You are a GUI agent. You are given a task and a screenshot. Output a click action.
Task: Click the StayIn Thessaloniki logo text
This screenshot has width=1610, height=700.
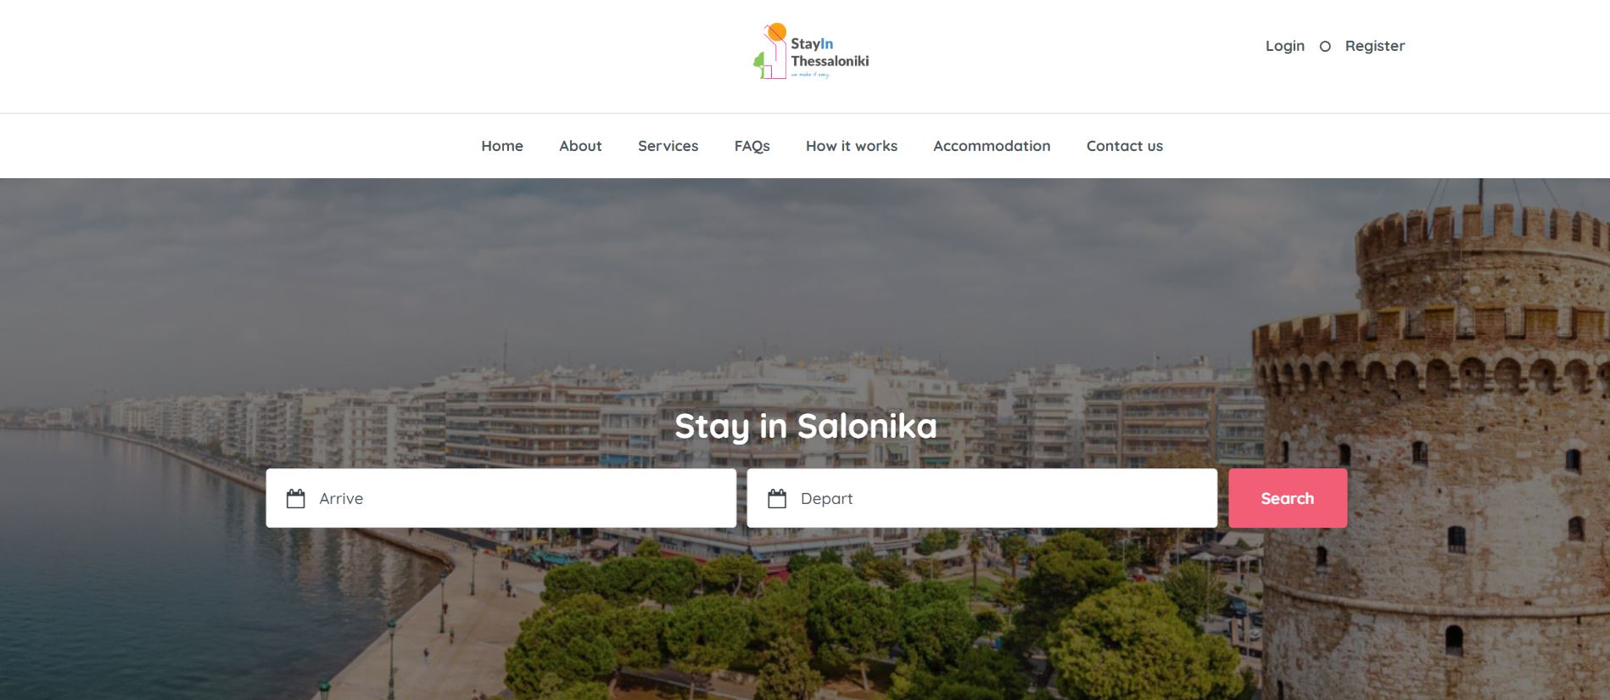coord(830,53)
